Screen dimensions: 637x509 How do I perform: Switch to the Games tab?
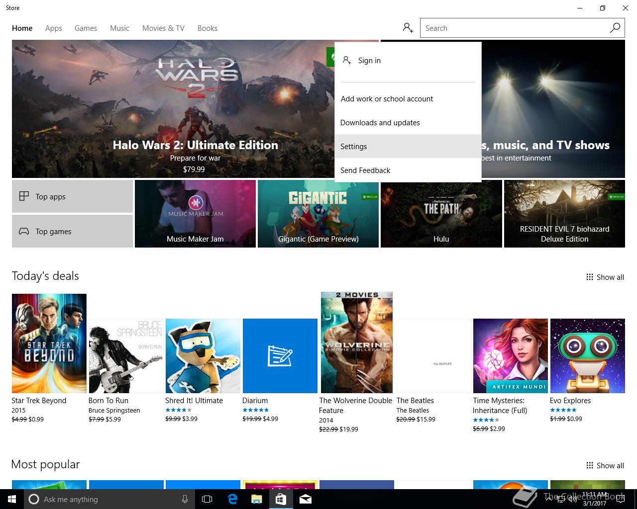tap(86, 28)
